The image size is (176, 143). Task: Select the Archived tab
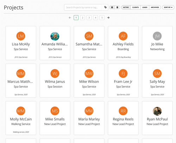pyautogui.click(x=155, y=7)
